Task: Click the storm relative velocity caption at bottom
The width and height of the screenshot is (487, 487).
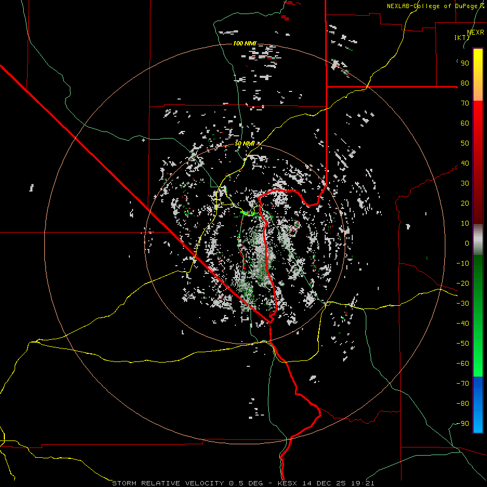Action: pyautogui.click(x=243, y=483)
